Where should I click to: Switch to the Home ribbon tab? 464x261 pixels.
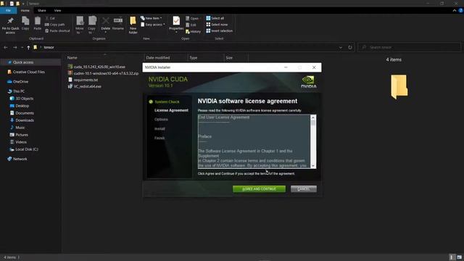(25, 10)
